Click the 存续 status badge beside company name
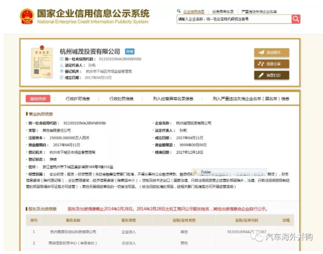This screenshot has width=323, height=254. coord(130,51)
